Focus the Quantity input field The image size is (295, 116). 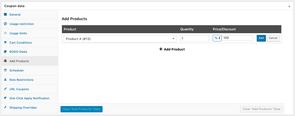coord(195,38)
